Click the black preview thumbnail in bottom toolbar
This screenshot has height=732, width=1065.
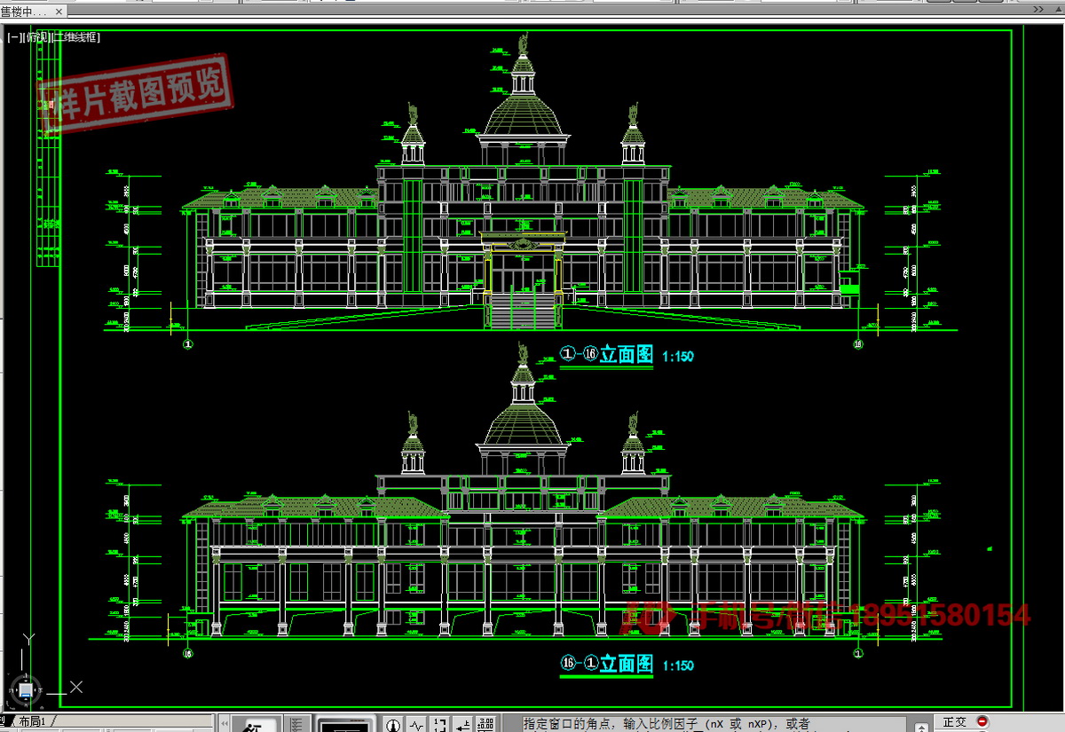coord(343,725)
